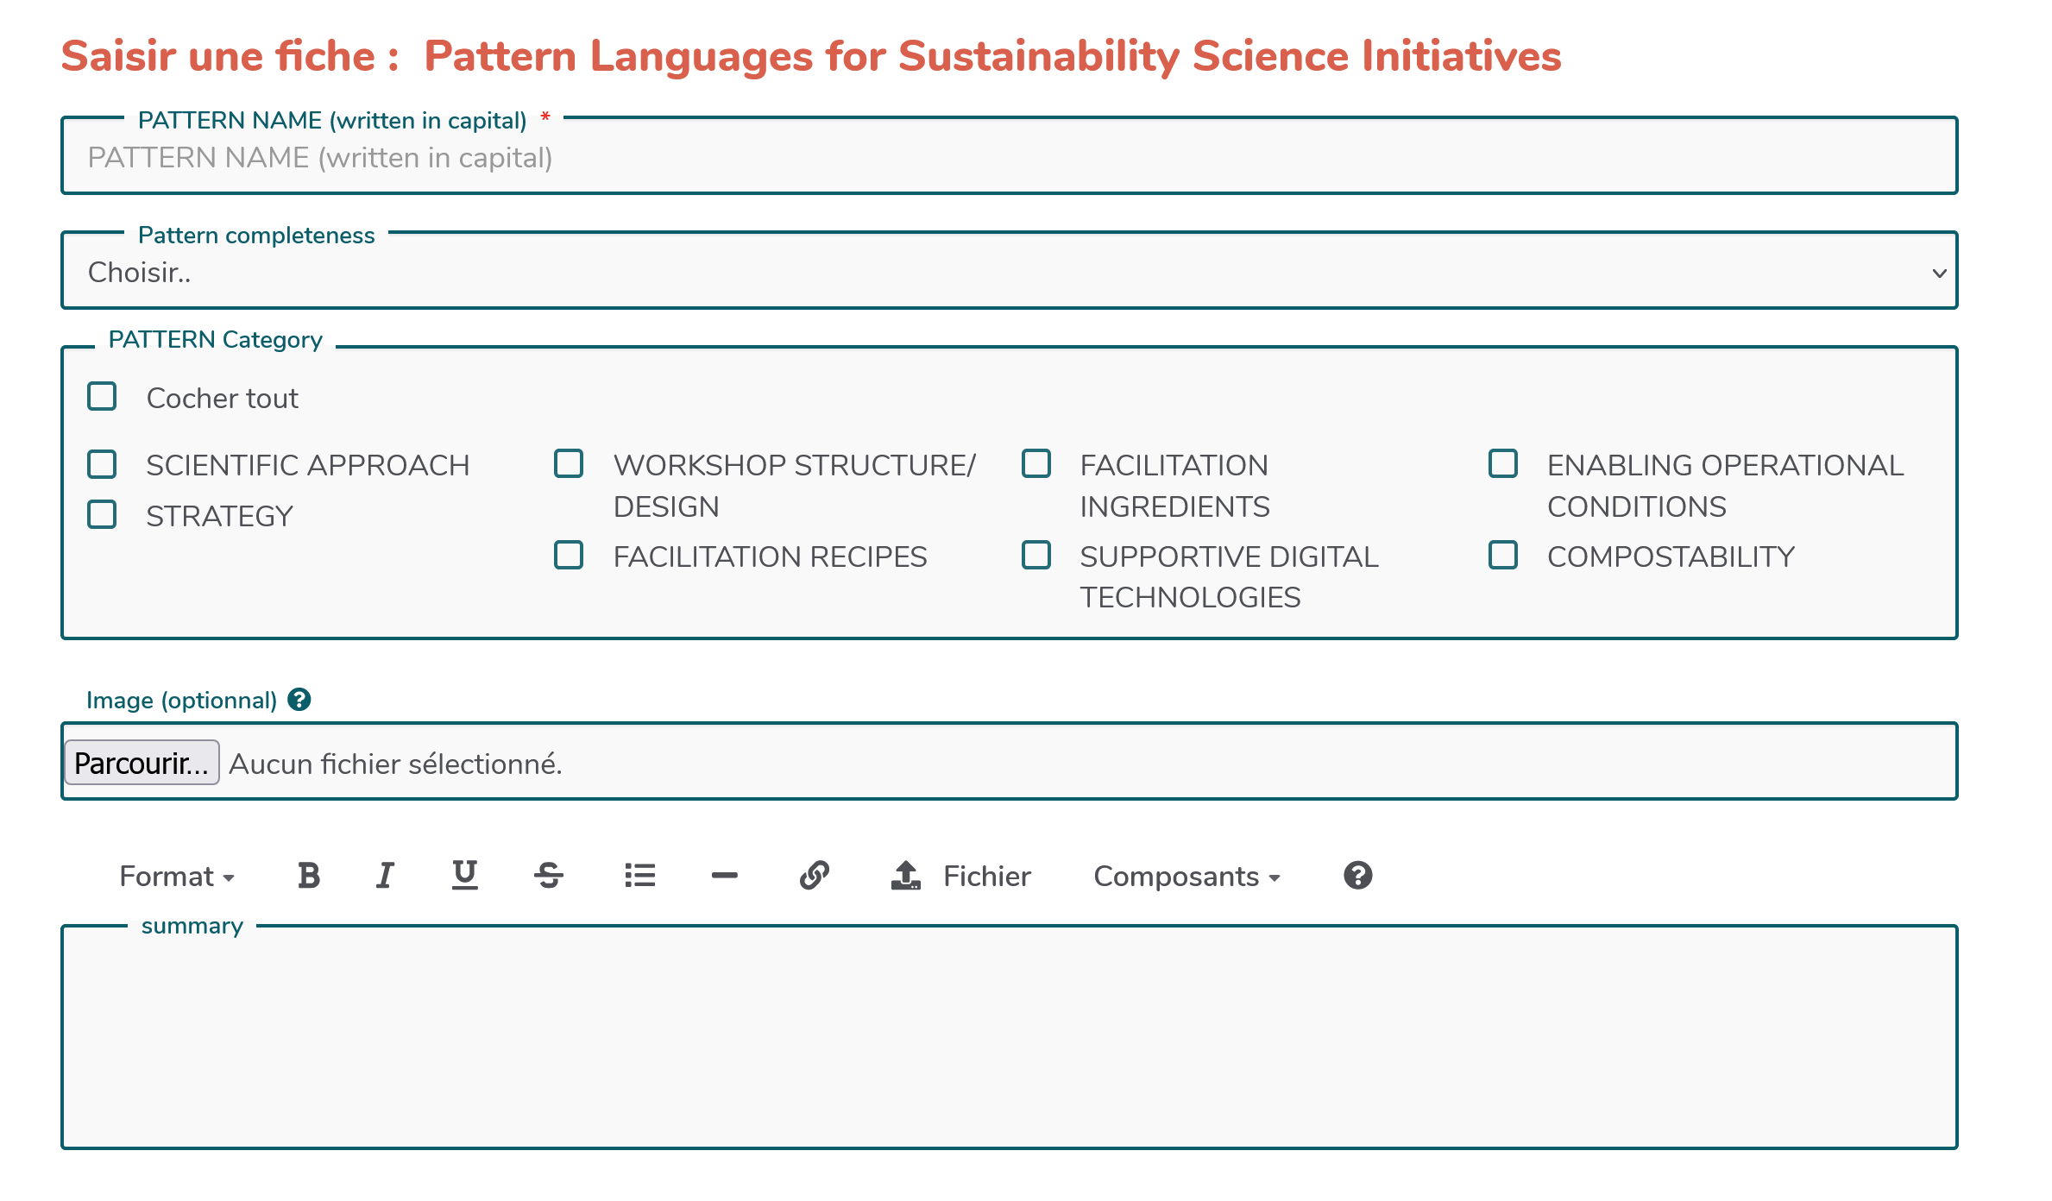Insert a bulleted list
This screenshot has width=2052, height=1201.
[x=639, y=876]
